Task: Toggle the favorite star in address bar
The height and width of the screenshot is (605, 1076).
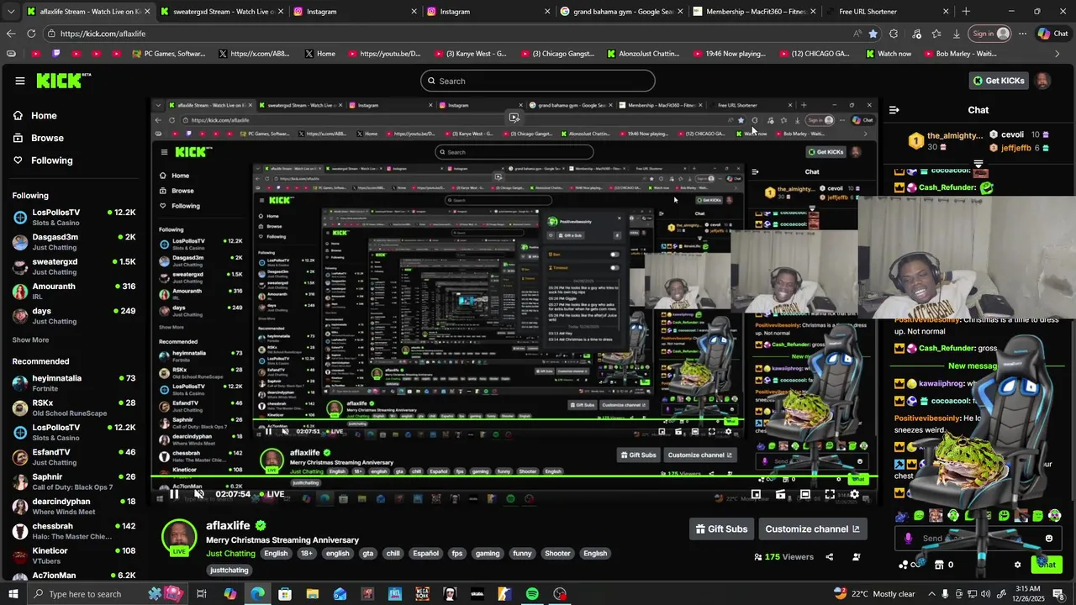Action: [873, 34]
